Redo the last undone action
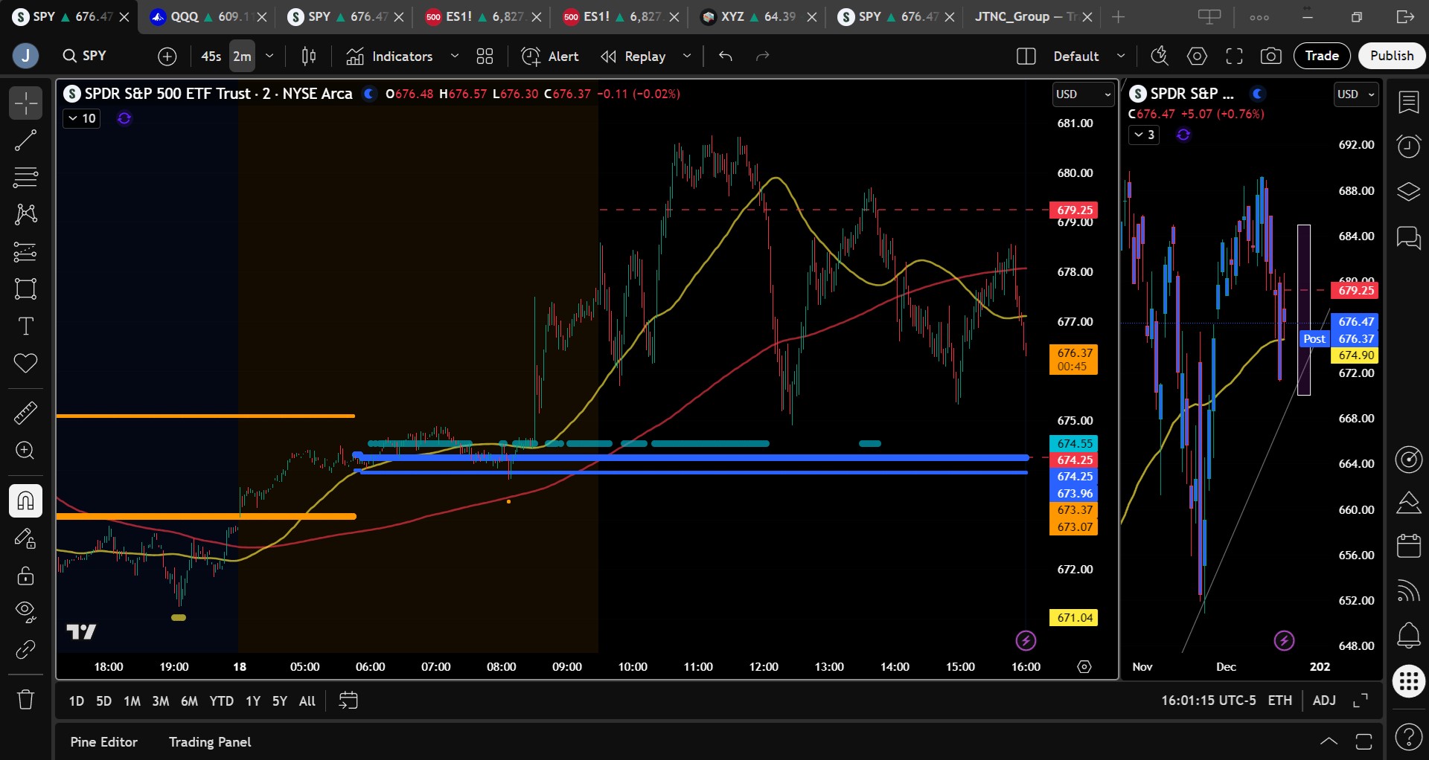Image resolution: width=1429 pixels, height=760 pixels. (763, 56)
